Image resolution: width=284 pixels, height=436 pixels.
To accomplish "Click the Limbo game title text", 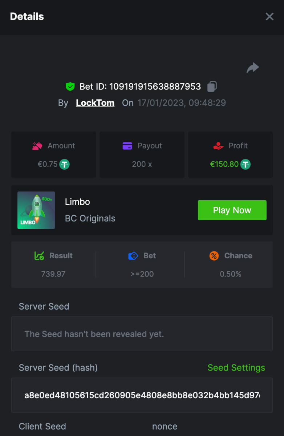I will point(77,202).
